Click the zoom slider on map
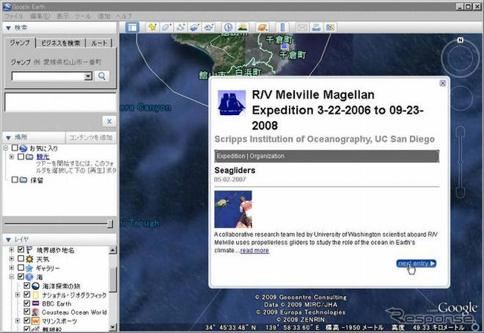The height and width of the screenshot is (333, 484). point(461,162)
